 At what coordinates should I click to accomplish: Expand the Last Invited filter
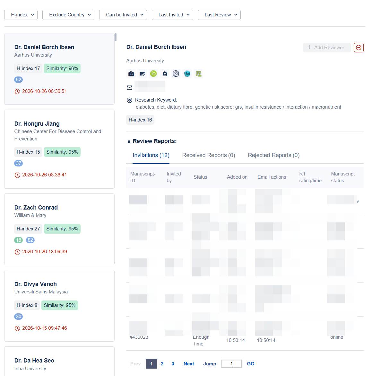(172, 15)
